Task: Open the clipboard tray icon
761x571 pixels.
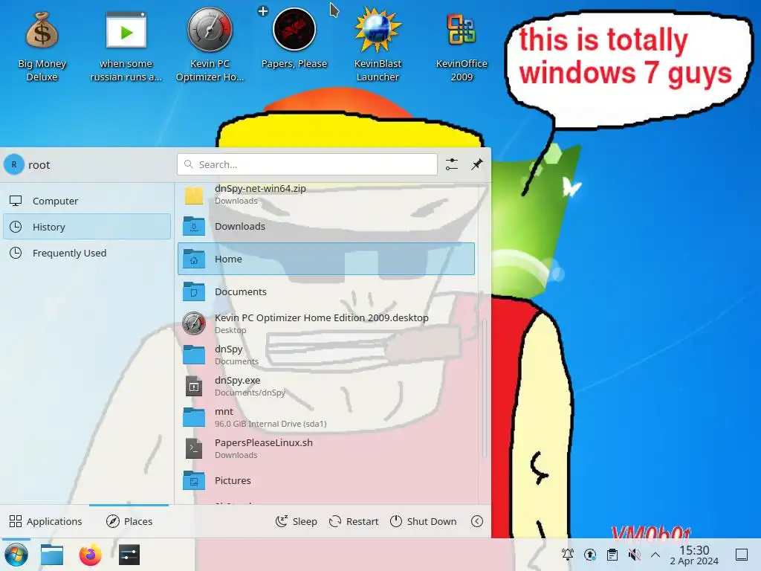Action: pos(612,555)
